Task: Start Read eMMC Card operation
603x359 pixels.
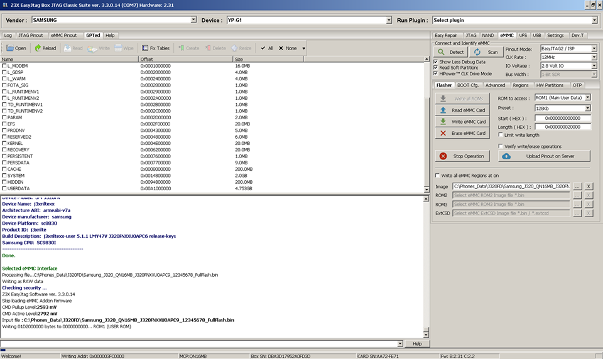Action: click(x=462, y=110)
